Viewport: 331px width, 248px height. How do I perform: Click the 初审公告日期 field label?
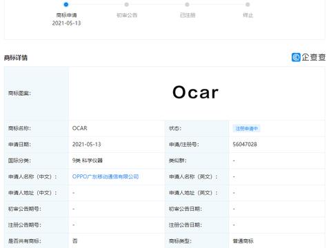185,209
